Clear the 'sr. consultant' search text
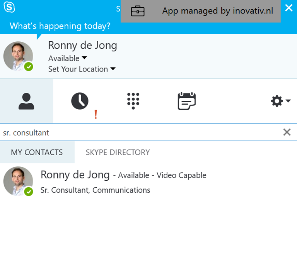The image size is (297, 273). pyautogui.click(x=287, y=132)
